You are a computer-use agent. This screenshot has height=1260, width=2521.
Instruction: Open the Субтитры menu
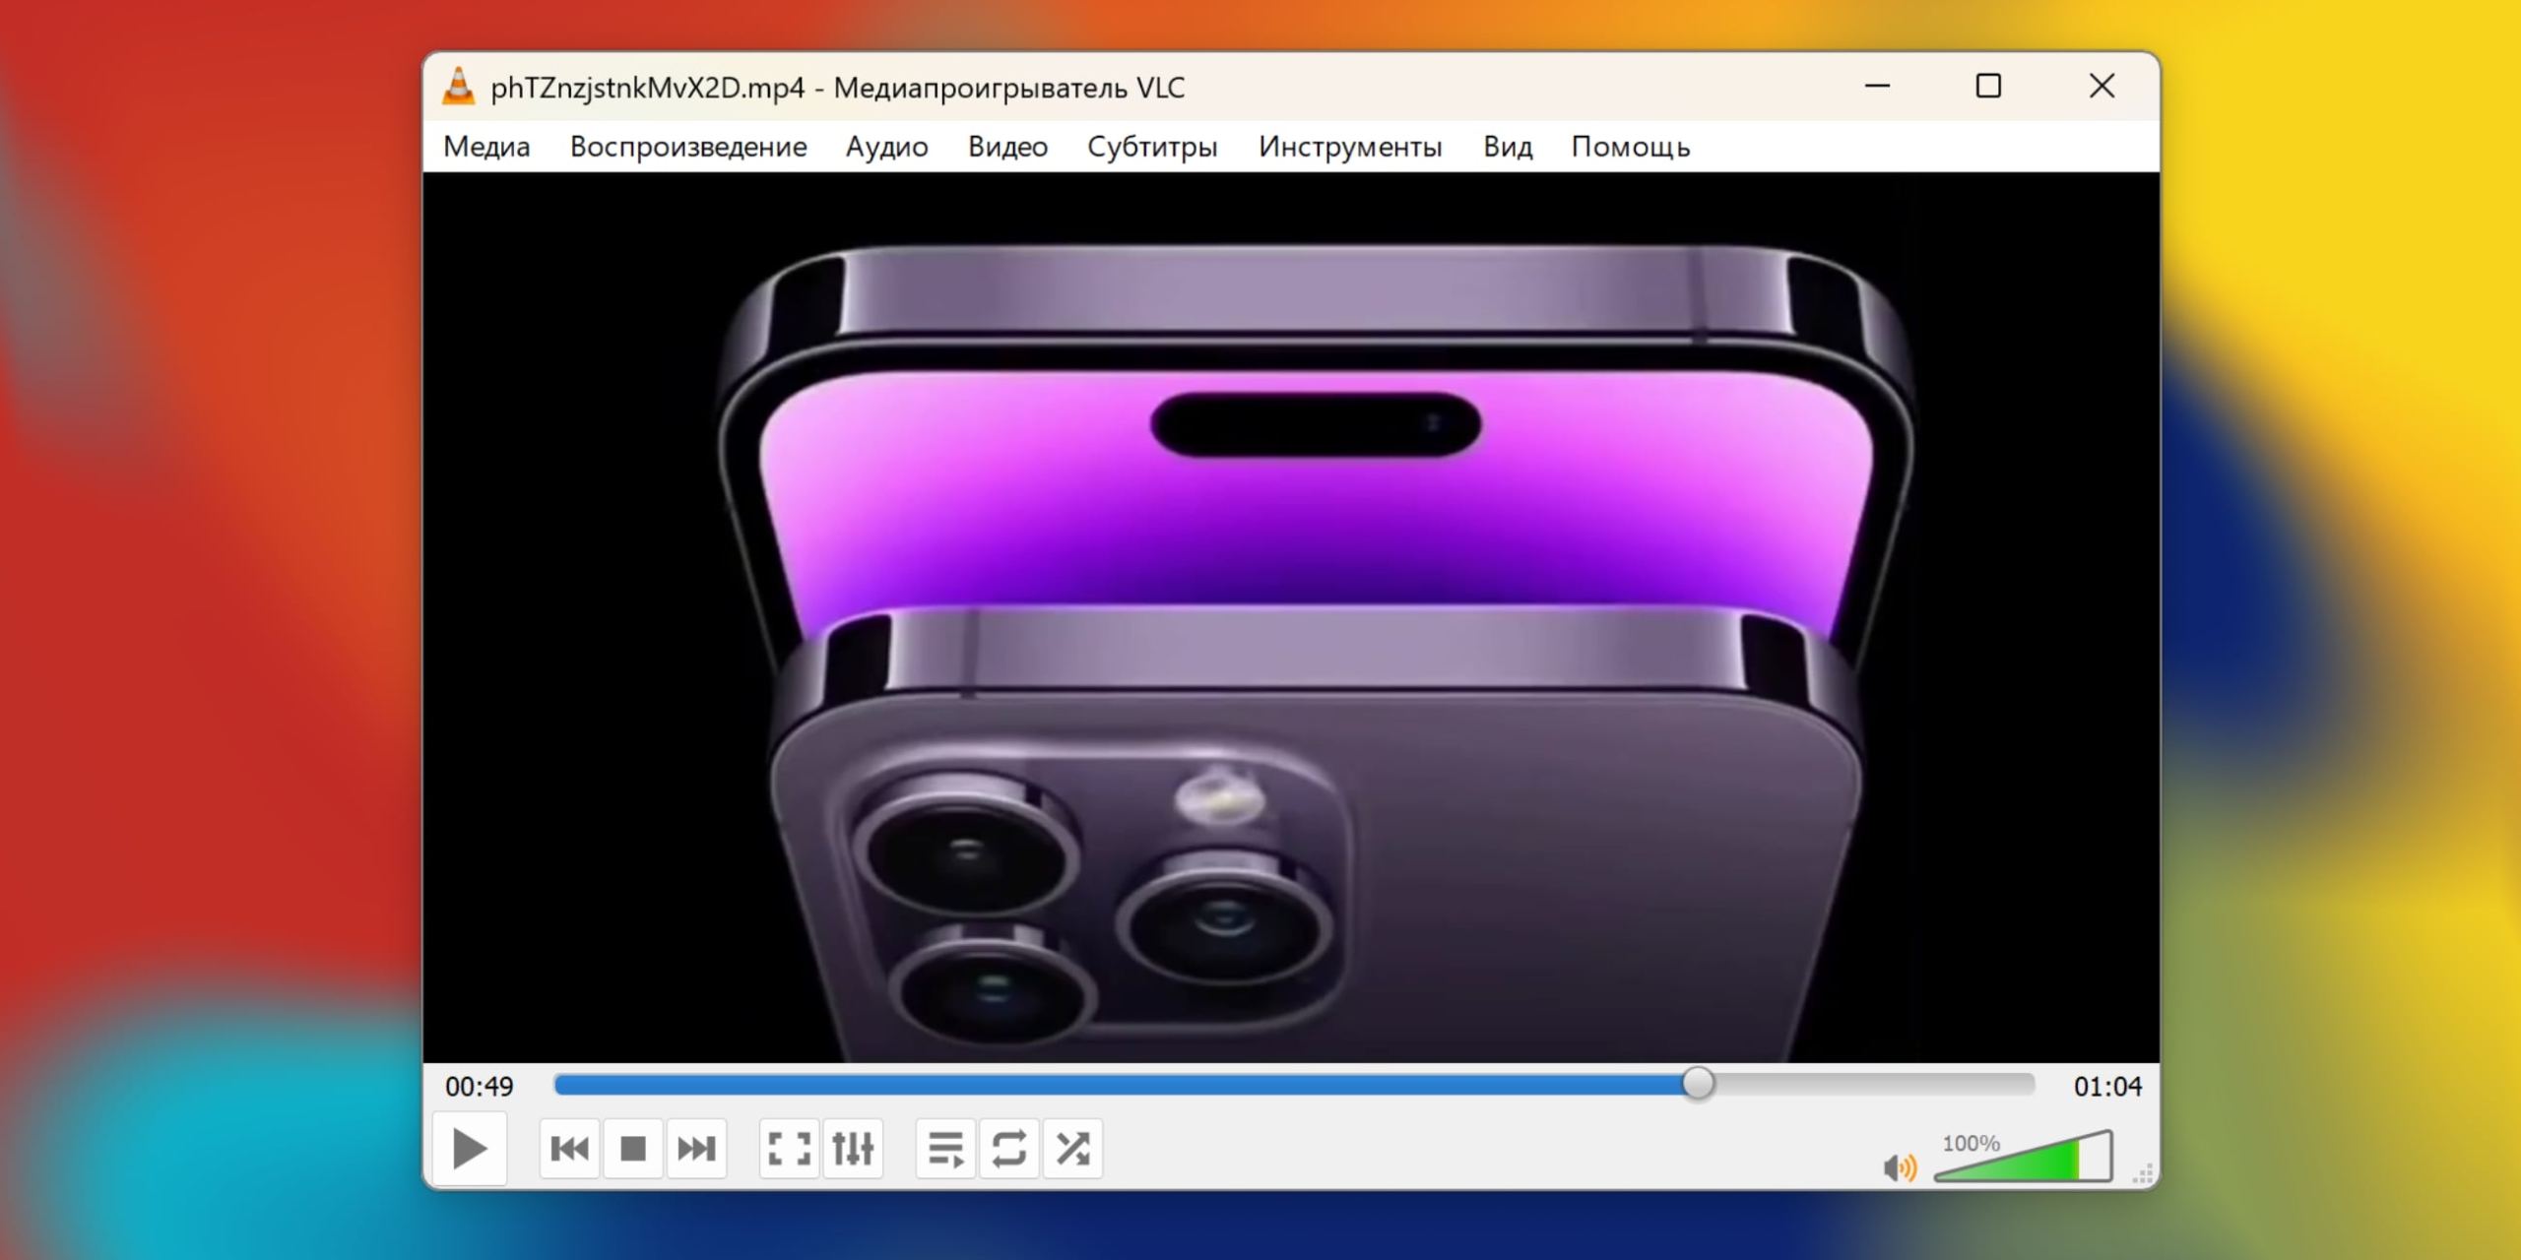pyautogui.click(x=1151, y=146)
